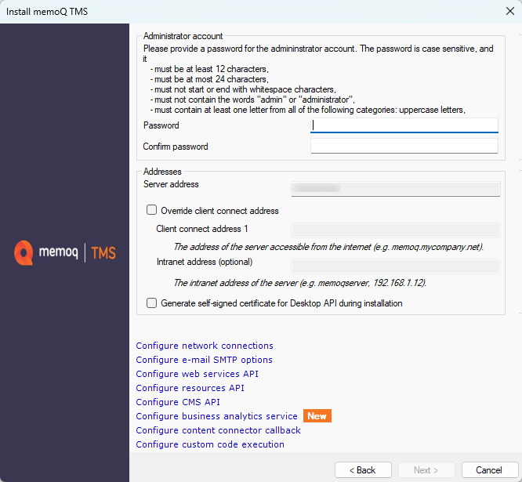Cancel the memoQ TMS installation
Viewport: 522px width, 482px height.
pos(489,470)
